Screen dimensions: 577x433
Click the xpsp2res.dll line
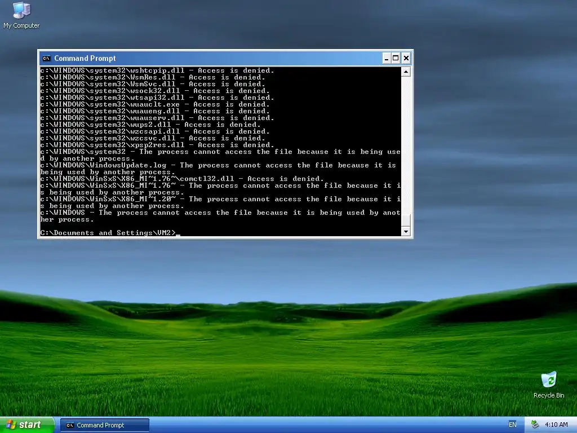click(157, 145)
